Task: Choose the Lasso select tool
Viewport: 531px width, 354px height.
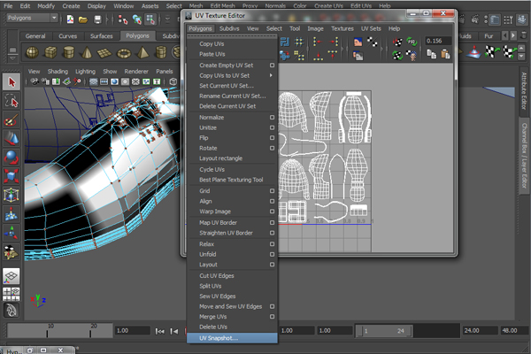Action: pyautogui.click(x=12, y=101)
